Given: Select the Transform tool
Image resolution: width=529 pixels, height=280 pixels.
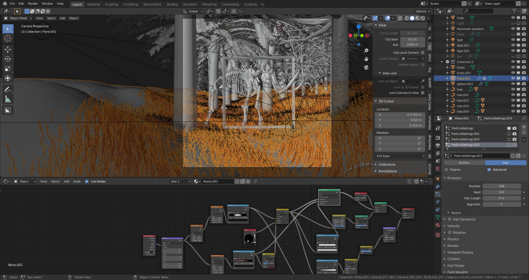Looking at the screenshot, I should (x=7, y=78).
